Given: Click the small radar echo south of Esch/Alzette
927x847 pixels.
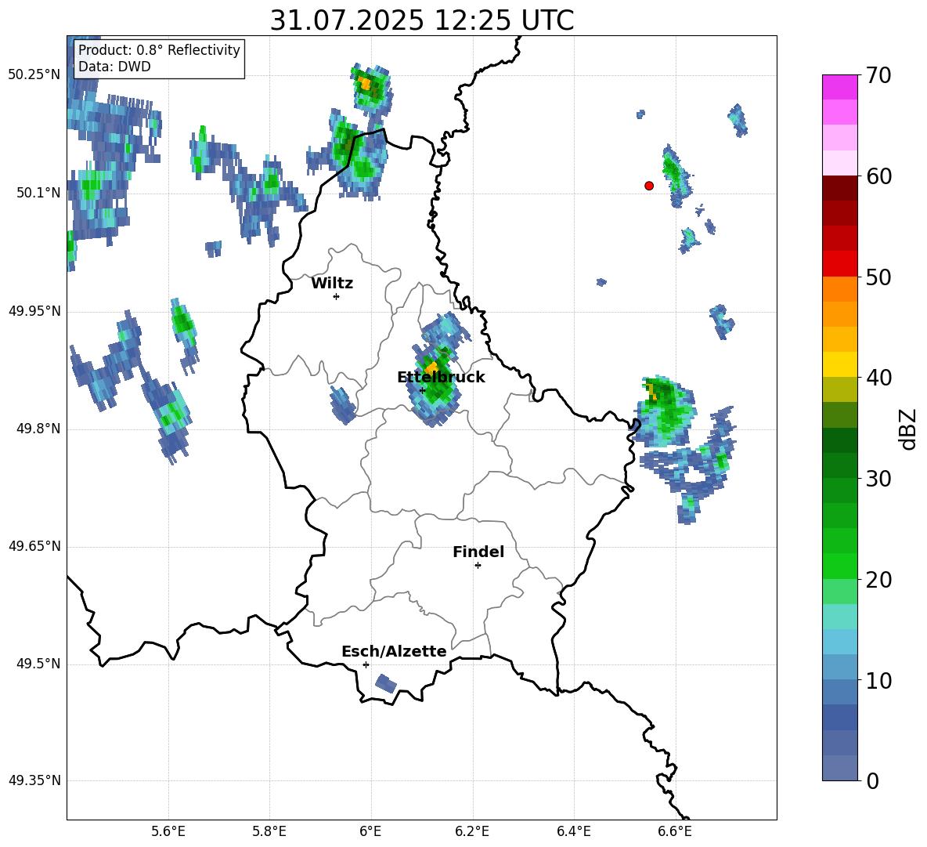Looking at the screenshot, I should tap(386, 683).
